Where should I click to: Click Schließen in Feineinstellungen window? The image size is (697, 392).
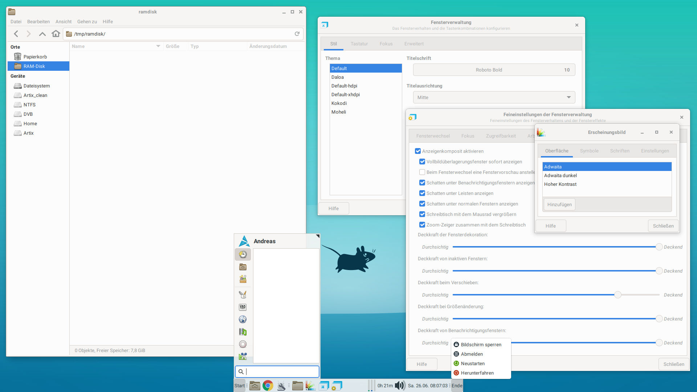(674, 364)
